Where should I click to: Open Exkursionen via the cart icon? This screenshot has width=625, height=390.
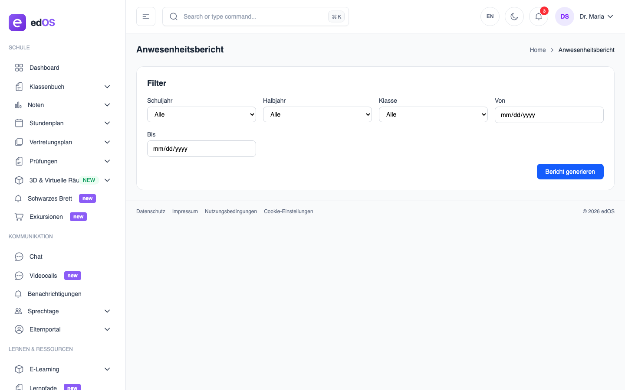coord(19,217)
